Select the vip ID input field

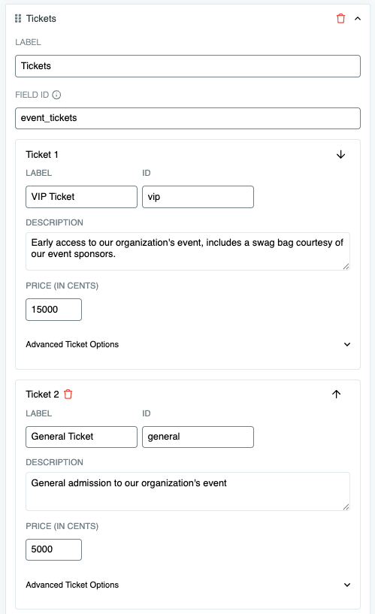click(198, 197)
